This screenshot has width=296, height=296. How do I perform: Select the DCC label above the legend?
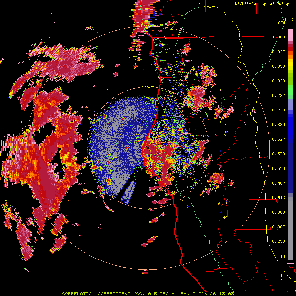[289, 20]
